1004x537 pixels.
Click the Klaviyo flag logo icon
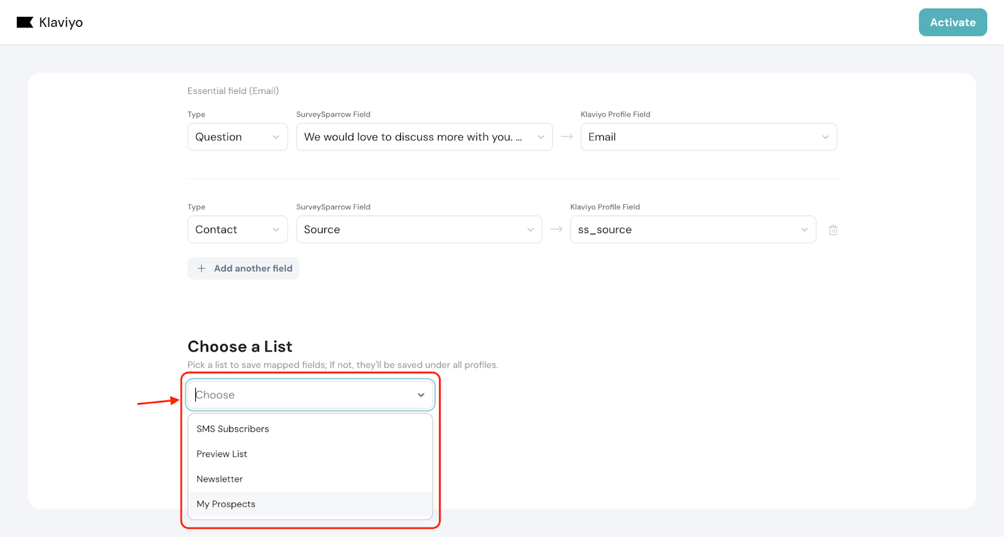24,23
